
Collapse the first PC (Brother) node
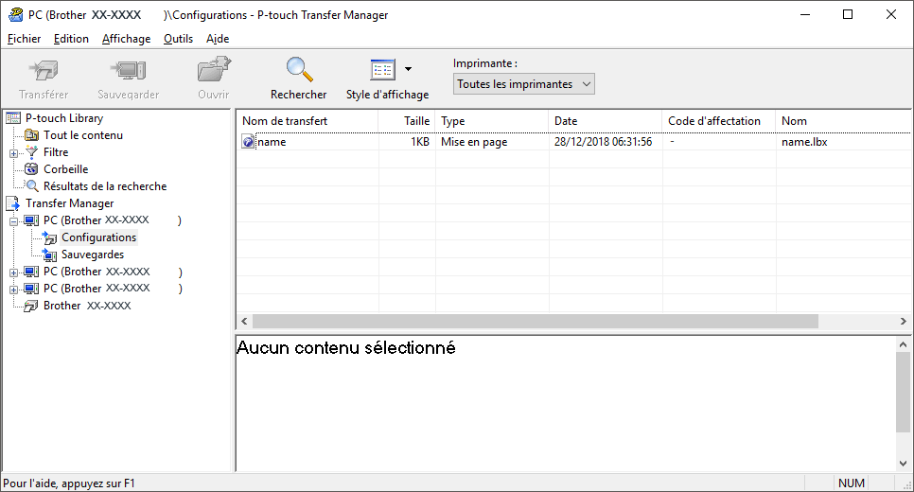click(x=13, y=221)
